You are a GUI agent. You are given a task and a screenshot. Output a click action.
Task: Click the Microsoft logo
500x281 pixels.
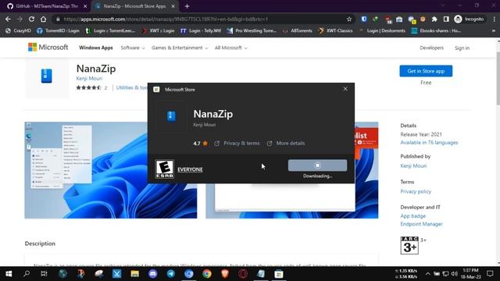click(48, 47)
